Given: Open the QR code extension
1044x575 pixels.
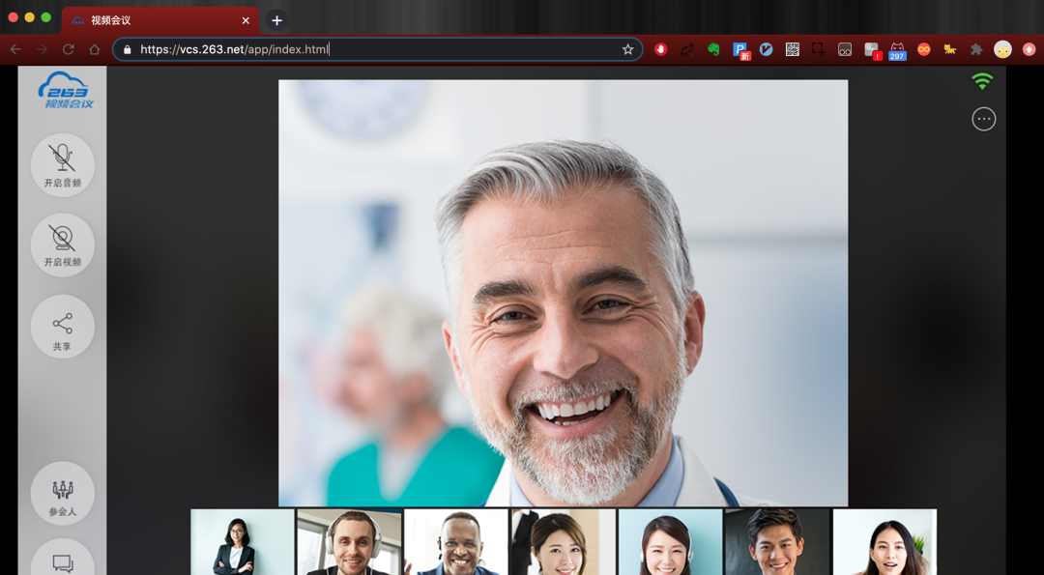Looking at the screenshot, I should pos(793,49).
